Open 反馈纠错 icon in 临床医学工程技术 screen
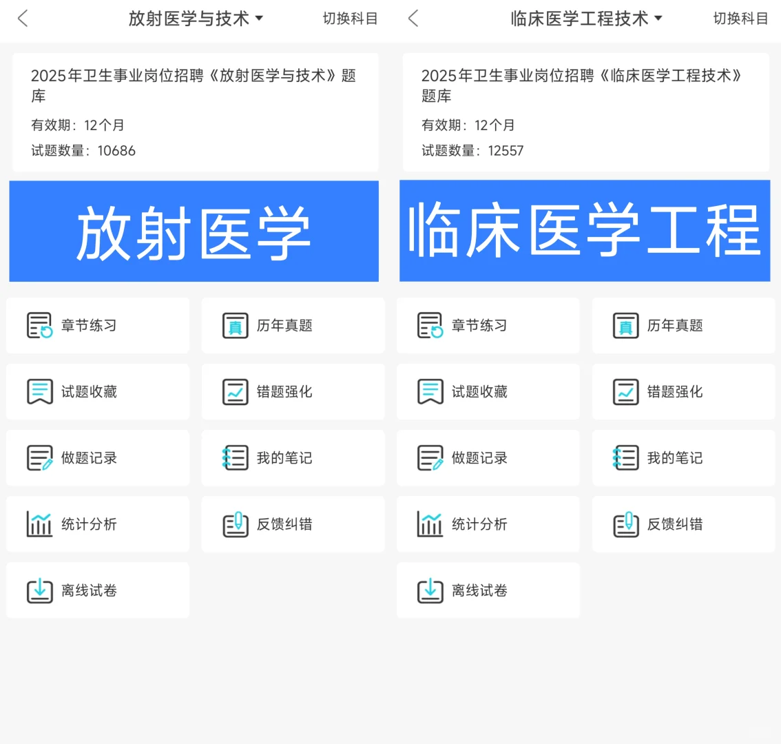Image resolution: width=781 pixels, height=744 pixels. point(625,524)
